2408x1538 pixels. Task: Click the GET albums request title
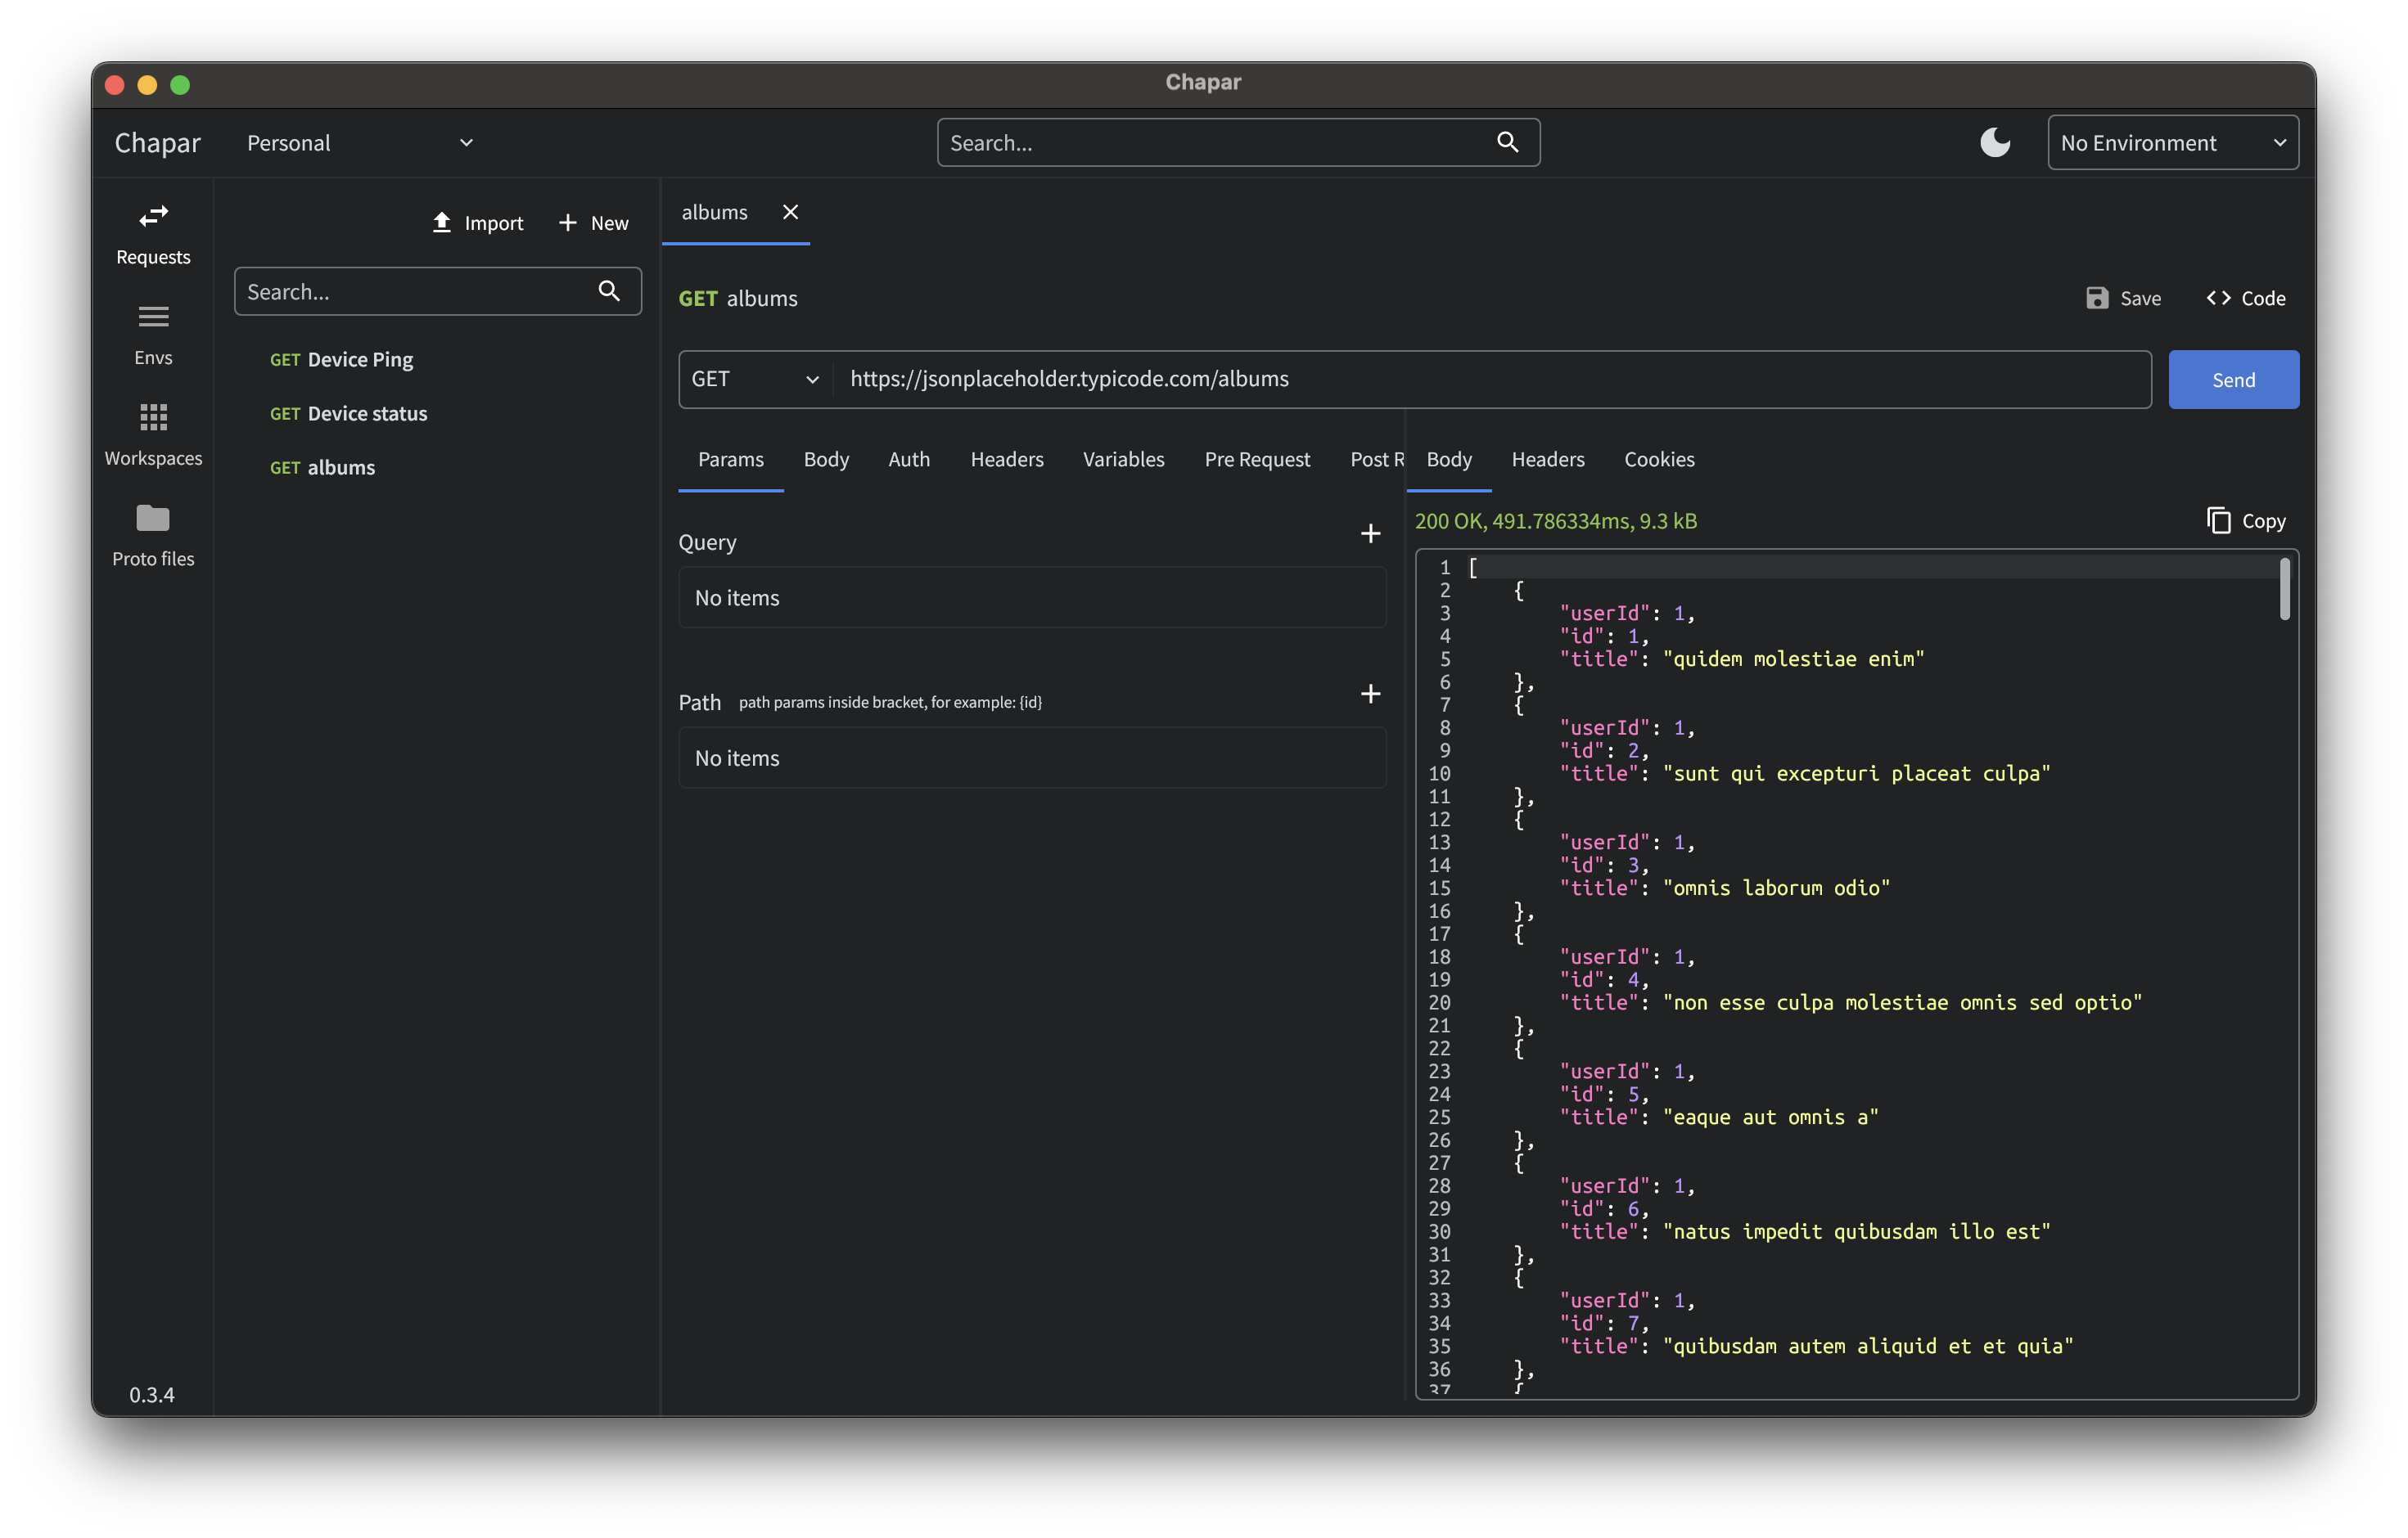tap(738, 298)
